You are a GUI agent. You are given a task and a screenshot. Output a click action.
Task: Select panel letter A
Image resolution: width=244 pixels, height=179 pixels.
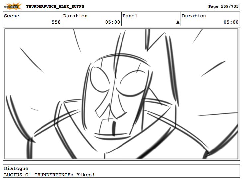(x=178, y=22)
